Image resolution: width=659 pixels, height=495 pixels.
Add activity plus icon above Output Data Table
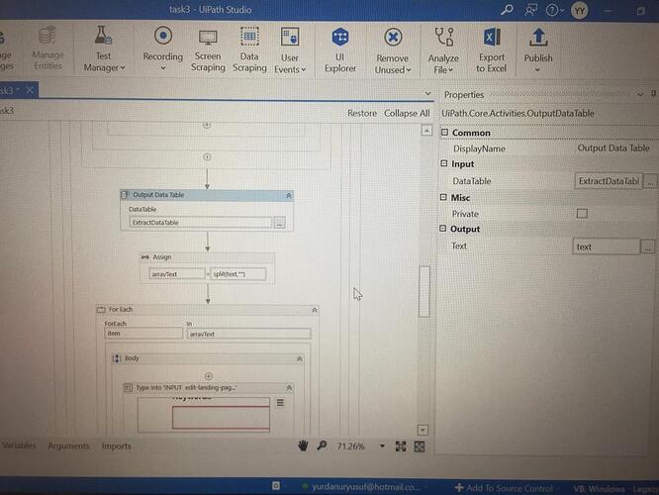point(207,156)
